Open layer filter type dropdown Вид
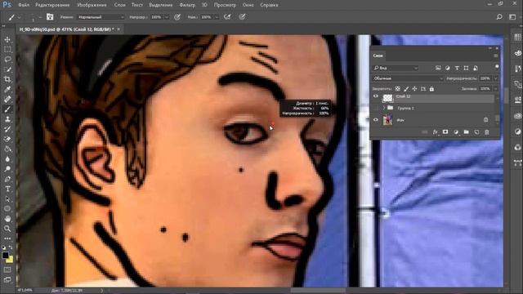 (396, 68)
